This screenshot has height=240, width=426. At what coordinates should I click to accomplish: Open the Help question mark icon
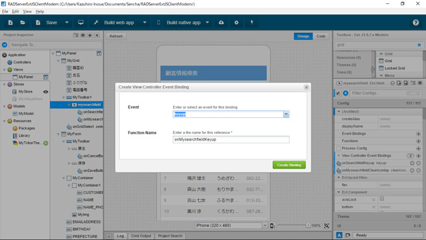click(x=415, y=23)
